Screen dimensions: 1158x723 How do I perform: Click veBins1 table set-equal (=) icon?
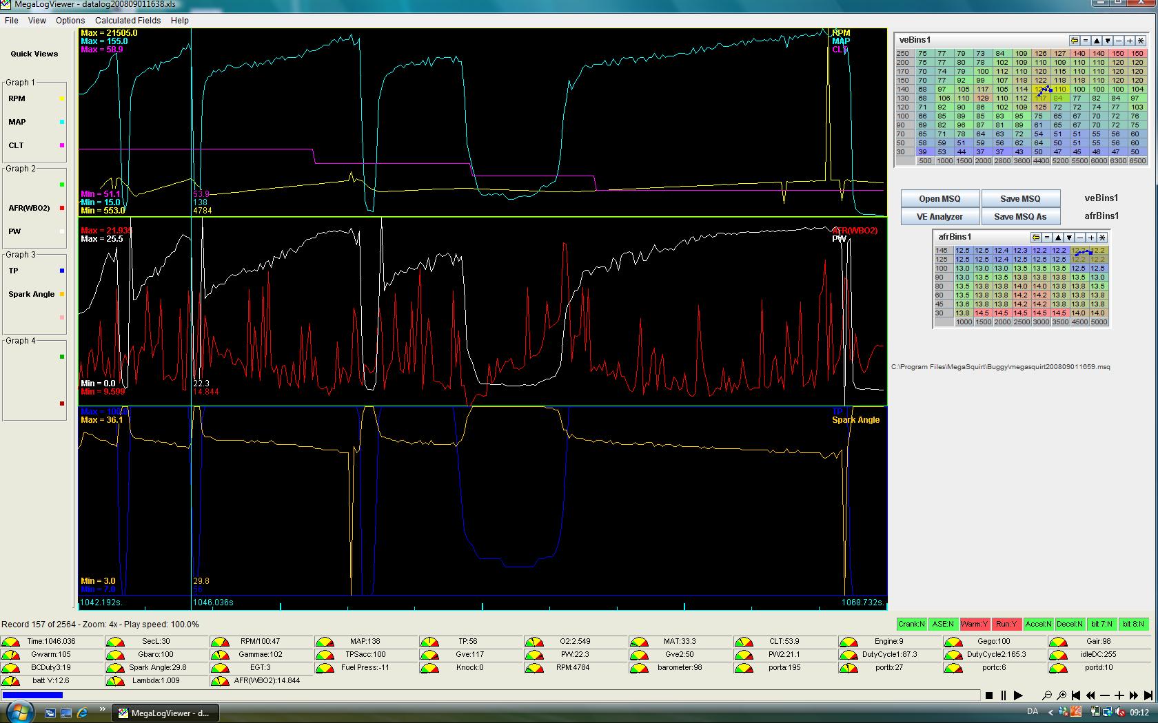tap(1086, 41)
